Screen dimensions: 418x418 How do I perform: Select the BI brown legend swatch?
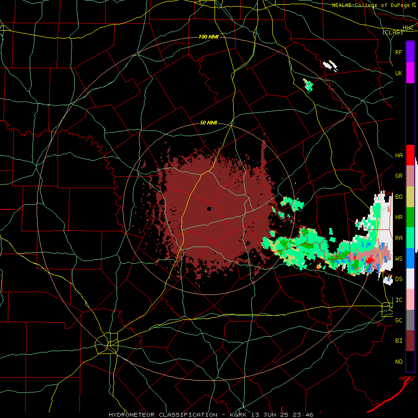[x=410, y=341]
